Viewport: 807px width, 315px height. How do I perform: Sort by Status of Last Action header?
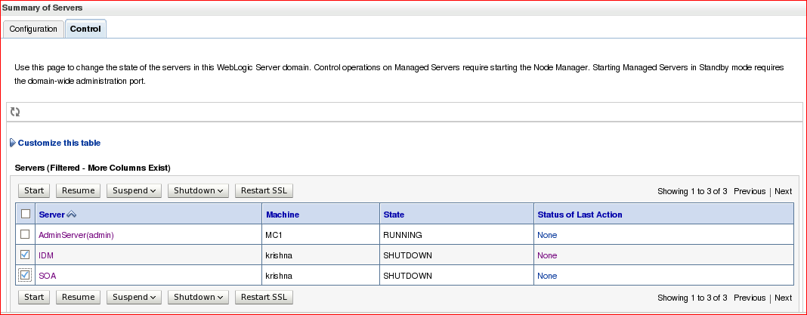pos(580,215)
